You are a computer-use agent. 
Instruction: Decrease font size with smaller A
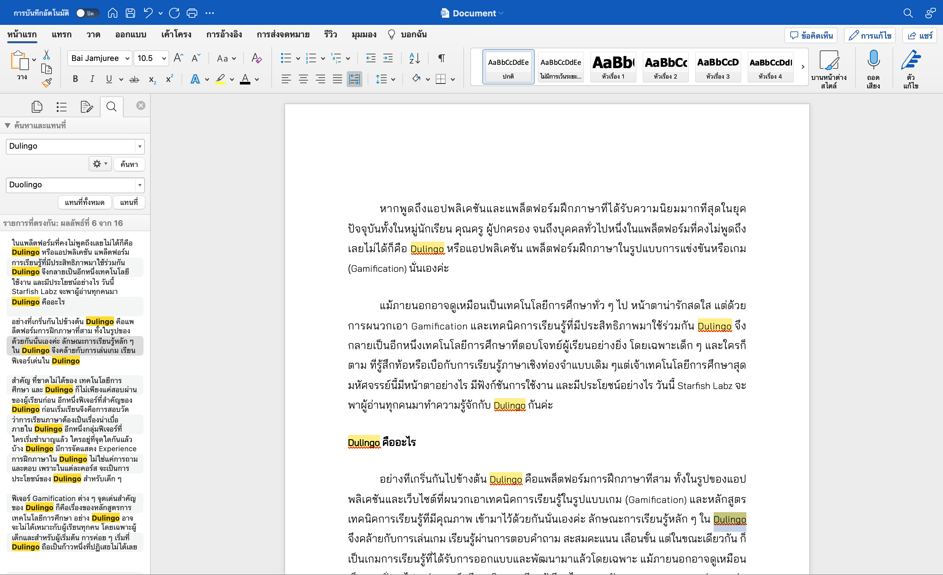tap(196, 58)
